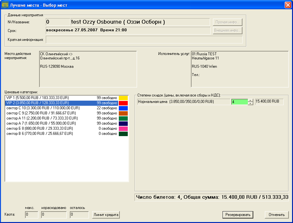
Task: Click the Квота осталось field
Action: 79,215
